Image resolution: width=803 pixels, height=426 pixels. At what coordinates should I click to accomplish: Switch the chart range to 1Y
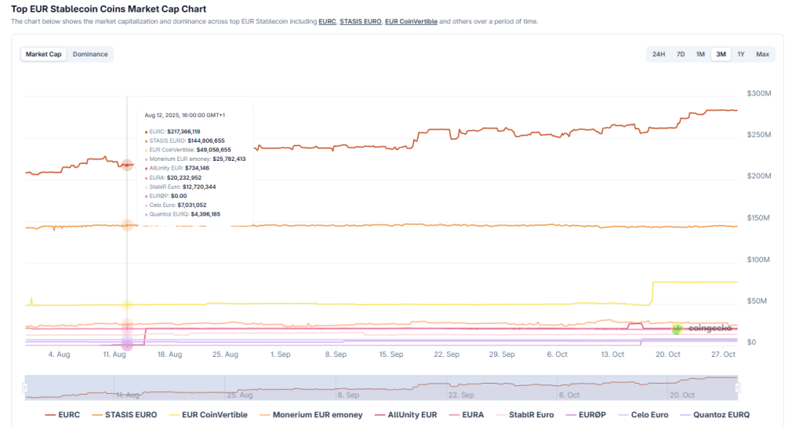(x=741, y=54)
